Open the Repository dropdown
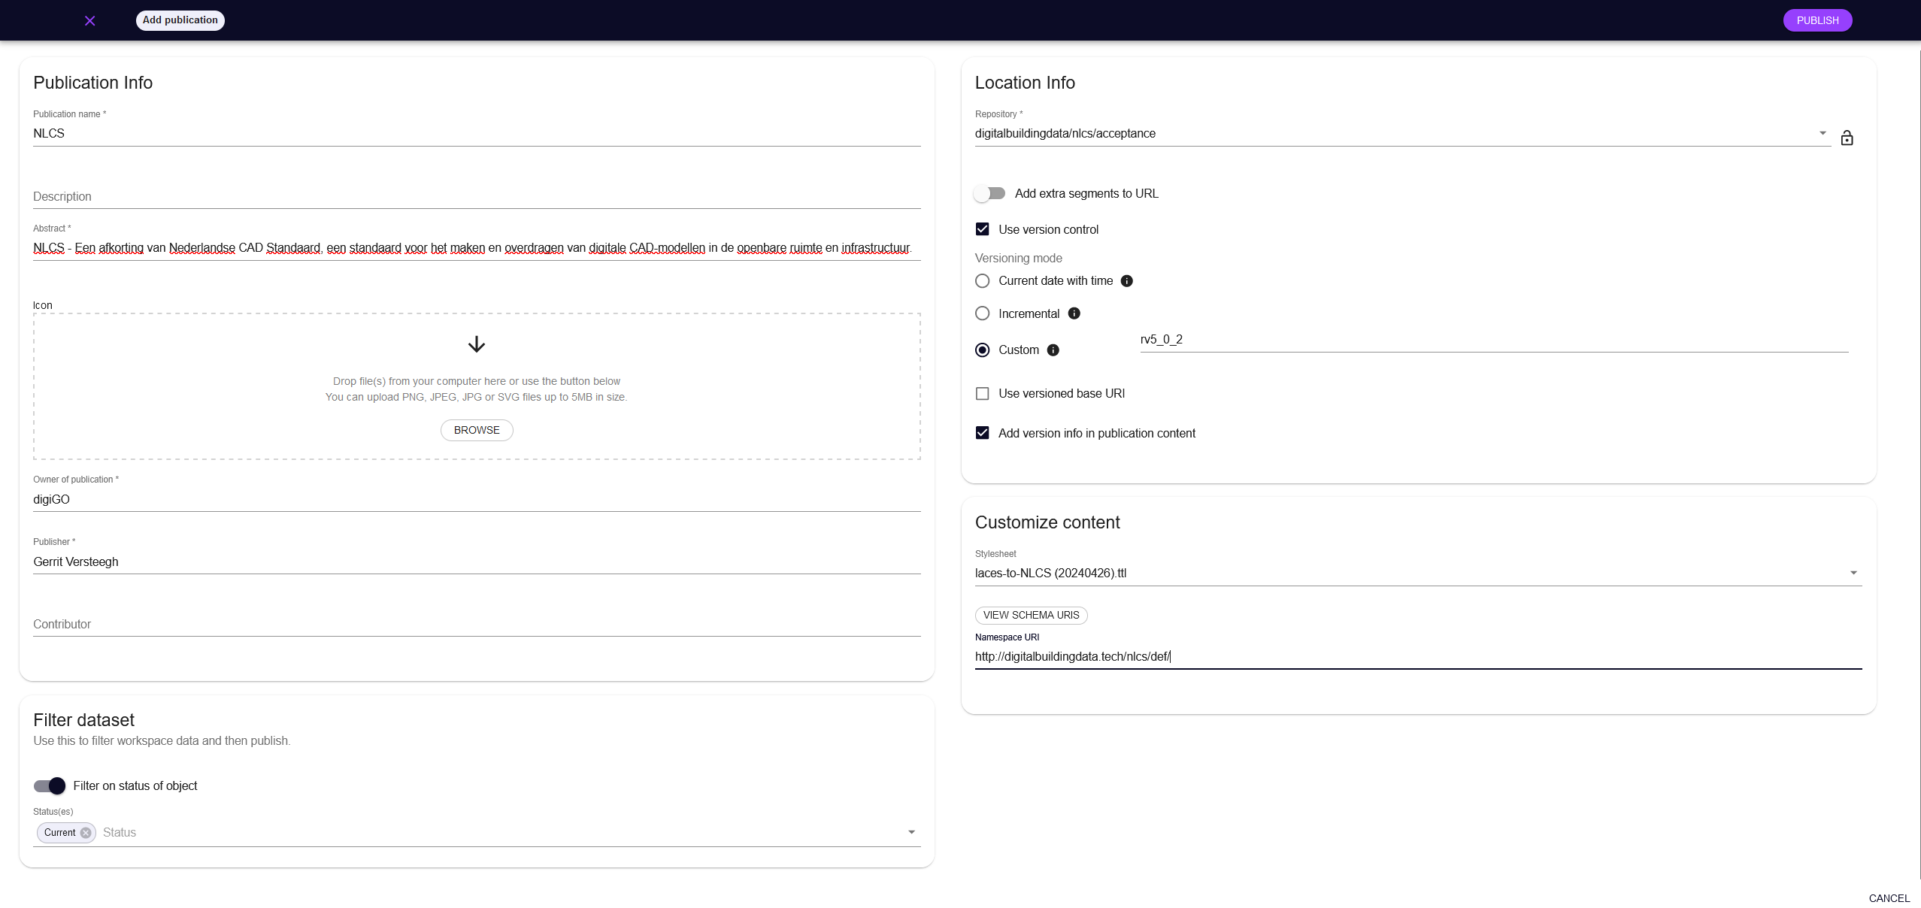1921x908 pixels. (1823, 133)
